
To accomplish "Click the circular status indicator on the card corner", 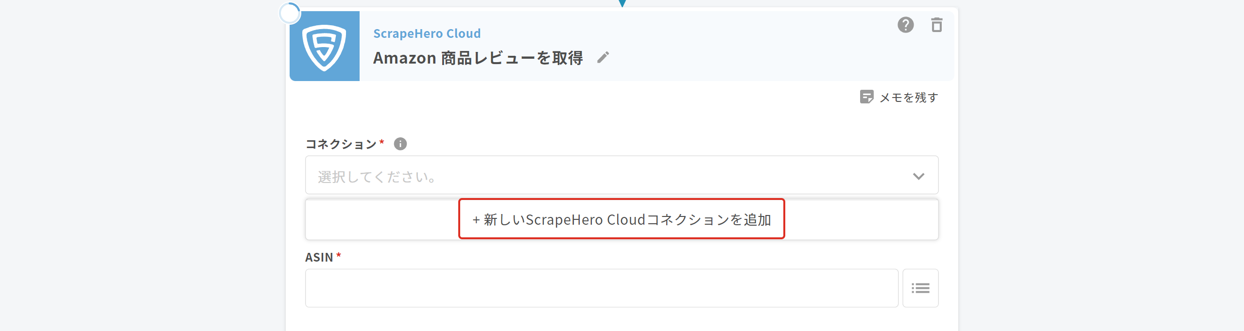I will (x=290, y=14).
